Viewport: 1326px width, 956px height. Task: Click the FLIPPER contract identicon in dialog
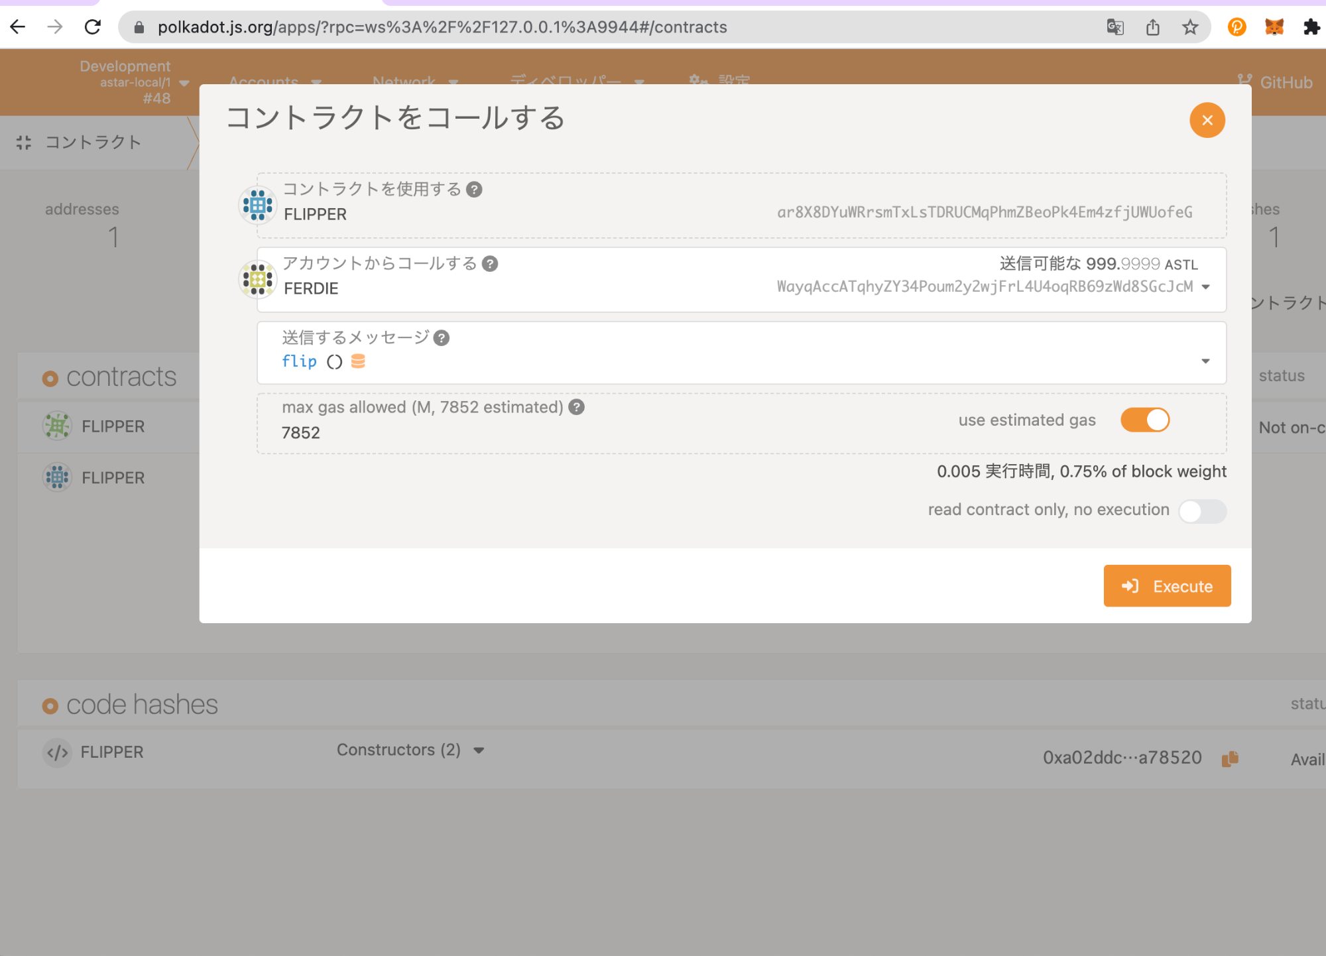(257, 205)
